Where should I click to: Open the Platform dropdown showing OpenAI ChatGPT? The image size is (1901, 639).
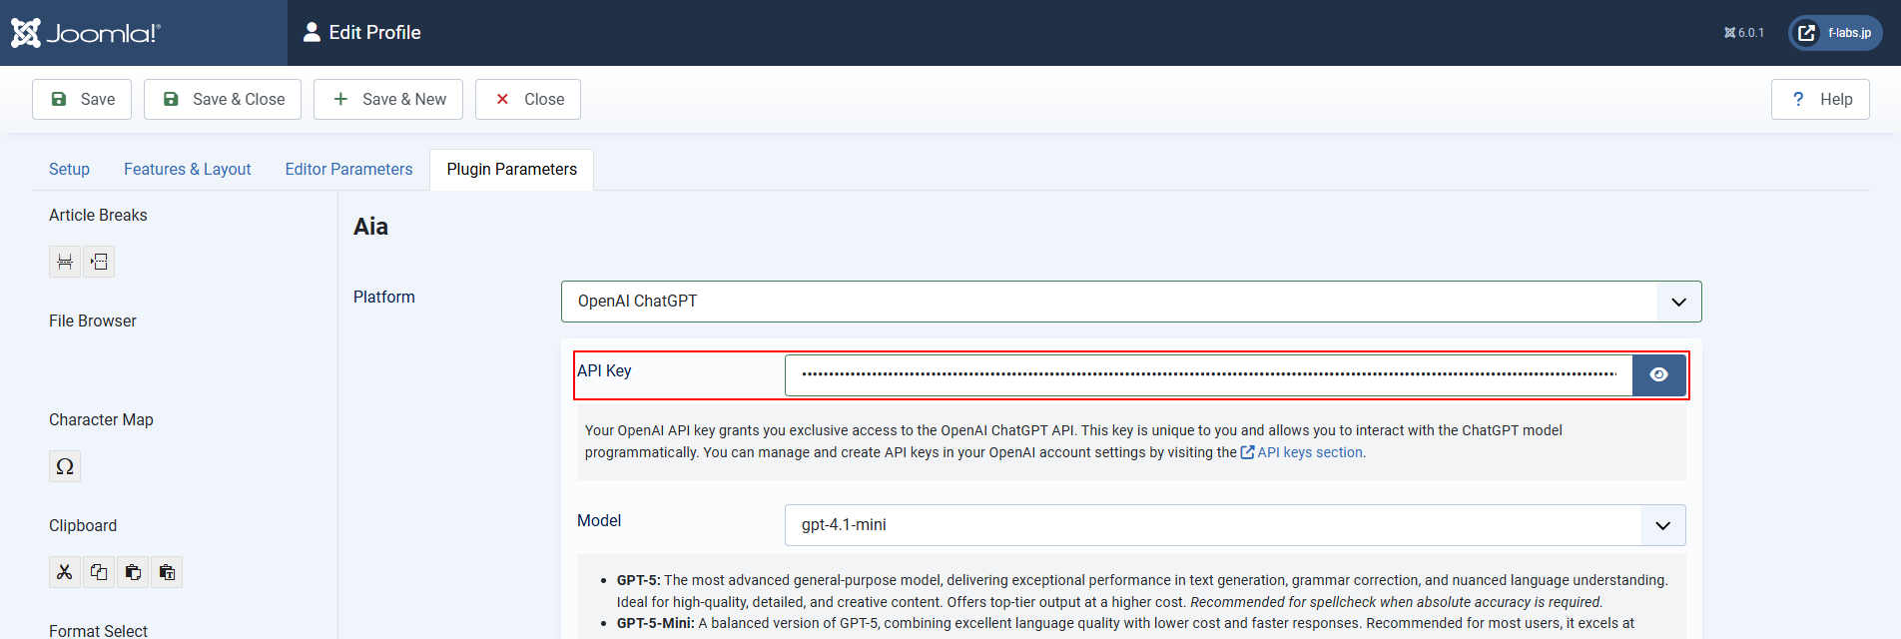[1130, 302]
